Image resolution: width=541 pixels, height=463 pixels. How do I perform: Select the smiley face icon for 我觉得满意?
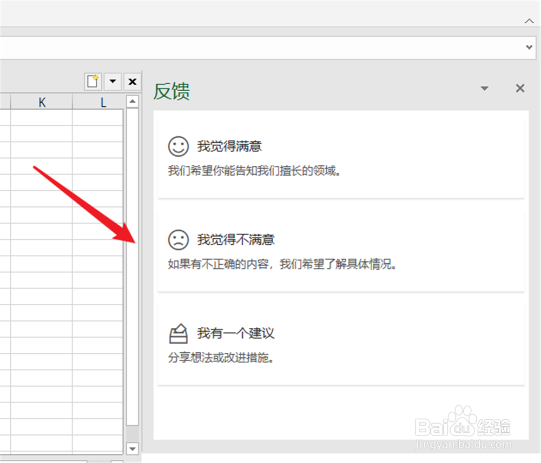pyautogui.click(x=178, y=146)
